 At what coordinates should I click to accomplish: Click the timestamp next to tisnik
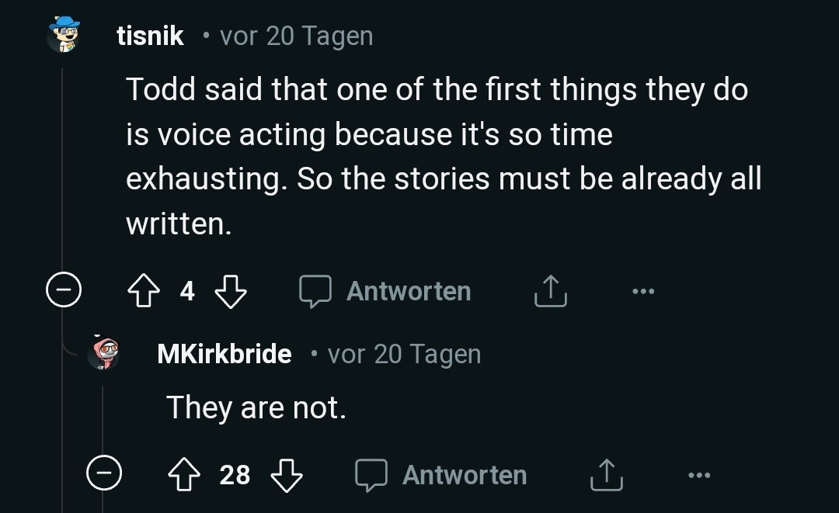point(296,36)
